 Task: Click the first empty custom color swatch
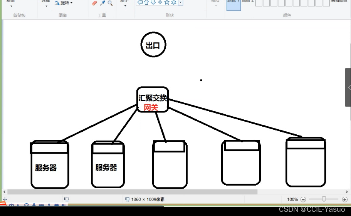click(259, 3)
